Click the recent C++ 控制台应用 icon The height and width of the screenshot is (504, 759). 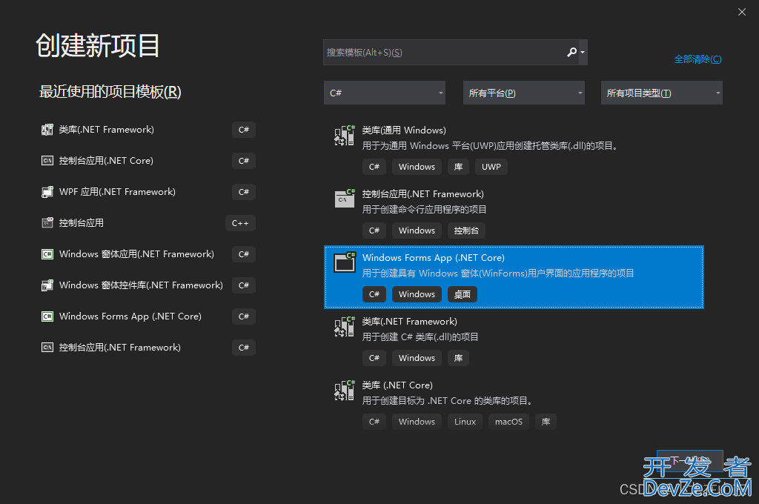[x=47, y=223]
